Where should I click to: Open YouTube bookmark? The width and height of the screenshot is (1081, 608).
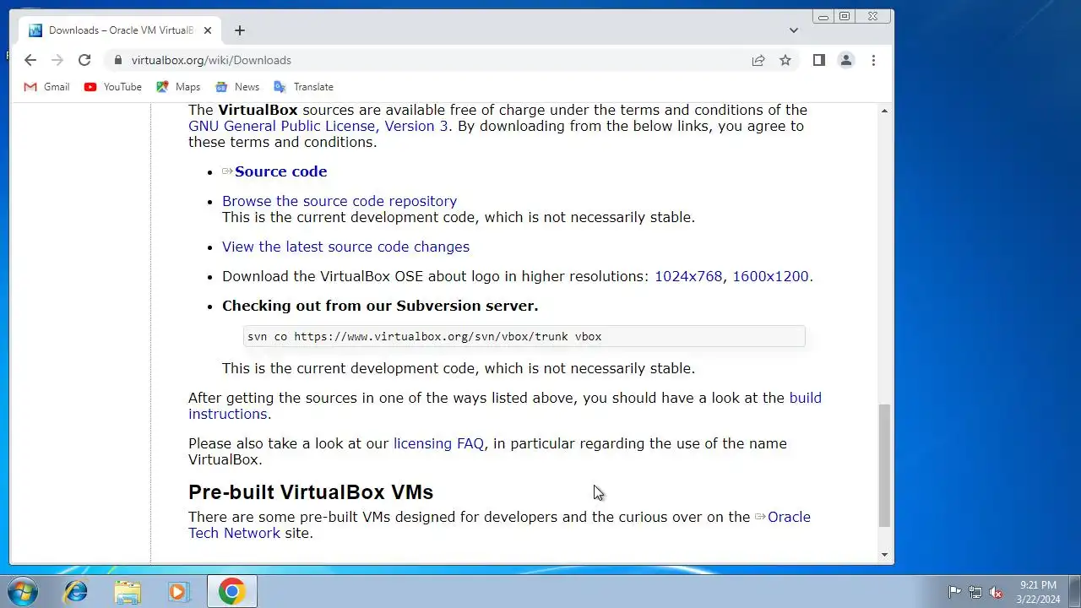112,87
